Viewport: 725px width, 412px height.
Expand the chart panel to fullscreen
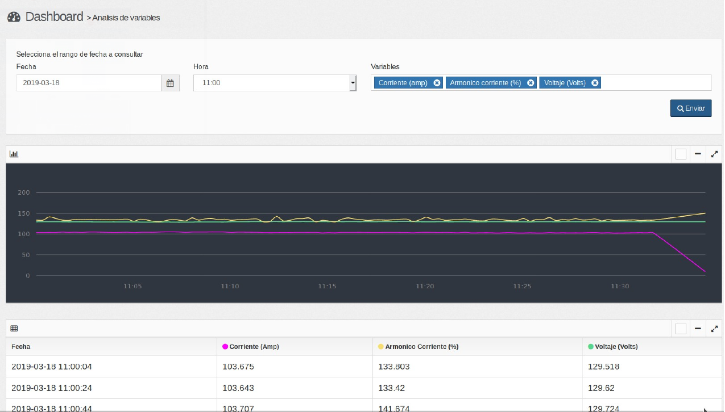715,154
